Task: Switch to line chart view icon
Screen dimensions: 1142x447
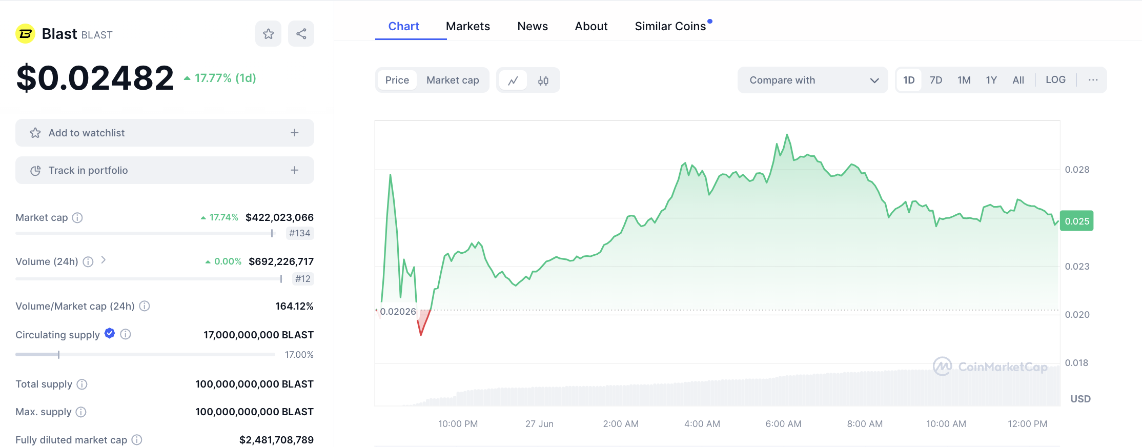Action: coord(513,80)
